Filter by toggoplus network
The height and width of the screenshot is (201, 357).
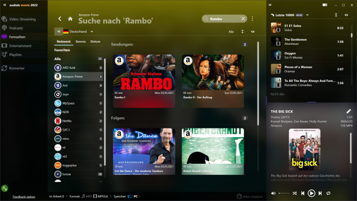pyautogui.click(x=79, y=165)
